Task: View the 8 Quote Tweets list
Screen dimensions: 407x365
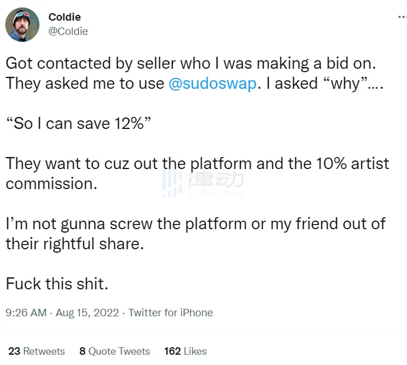Action: point(114,351)
